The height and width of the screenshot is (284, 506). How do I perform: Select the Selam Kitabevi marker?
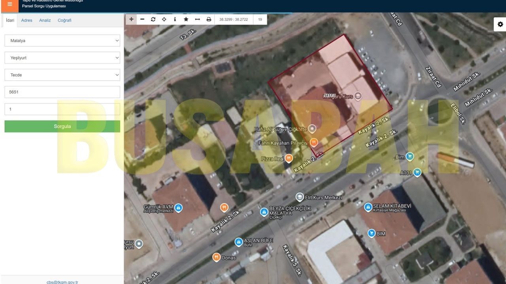click(368, 206)
